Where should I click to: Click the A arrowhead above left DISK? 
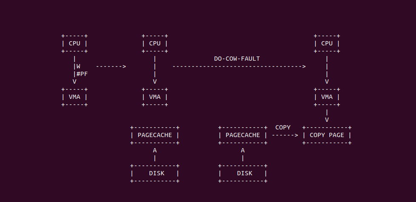click(x=155, y=151)
